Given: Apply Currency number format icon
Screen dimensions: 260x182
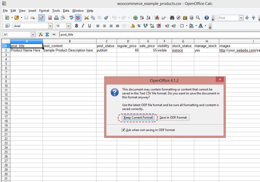Looking at the screenshot, I should 133,26.
